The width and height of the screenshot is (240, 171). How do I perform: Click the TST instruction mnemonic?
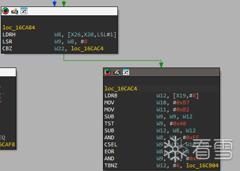click(x=109, y=123)
